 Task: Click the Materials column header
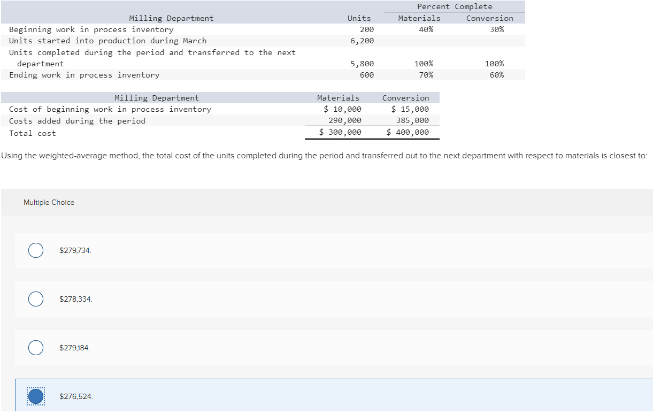[x=419, y=18]
